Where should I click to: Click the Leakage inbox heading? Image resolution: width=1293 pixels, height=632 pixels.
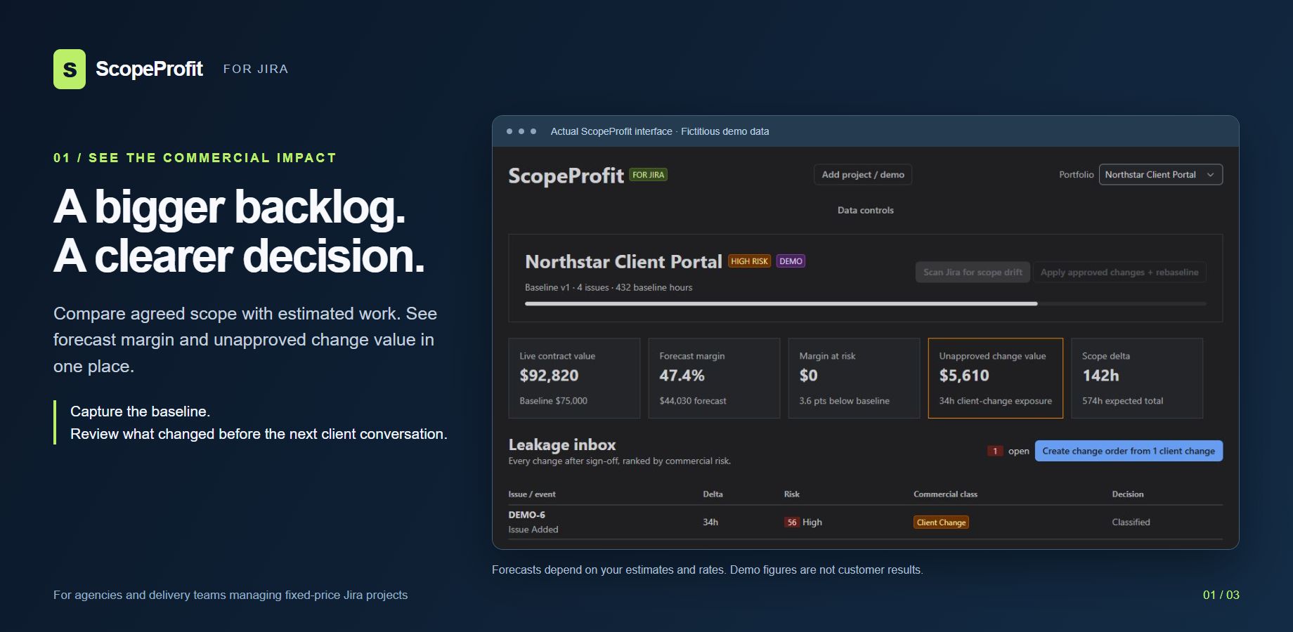(562, 445)
